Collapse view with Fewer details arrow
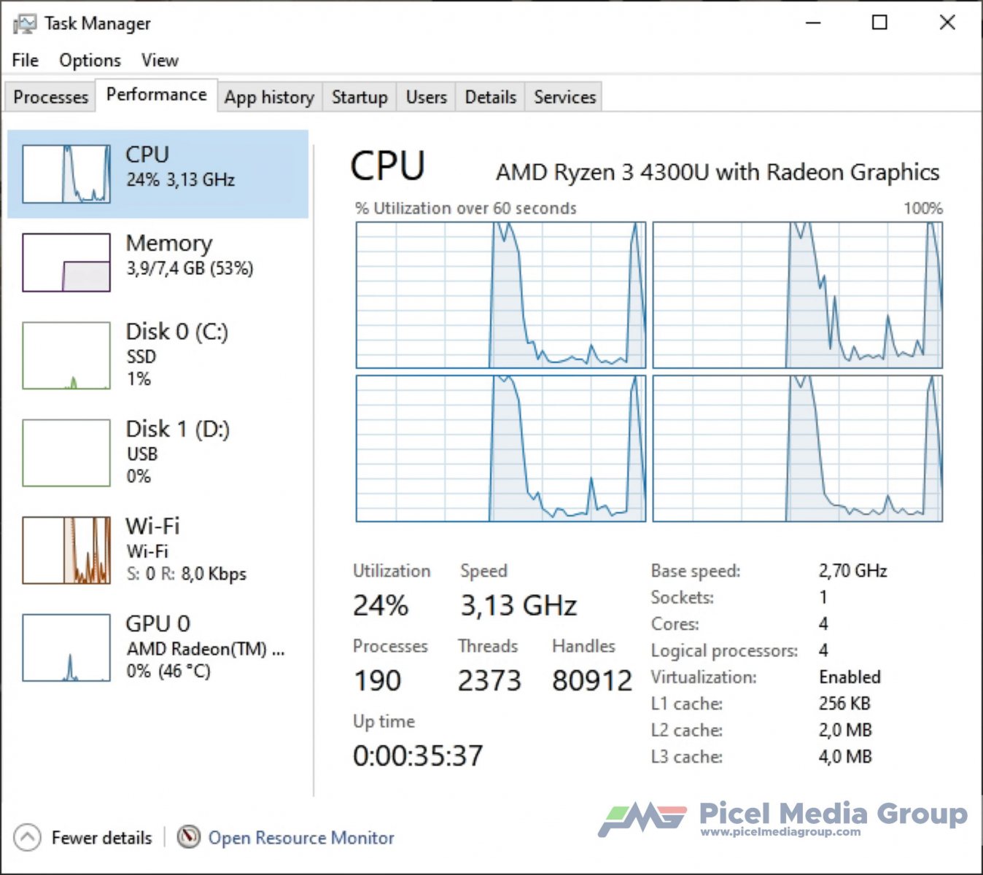983x875 pixels. [x=27, y=837]
